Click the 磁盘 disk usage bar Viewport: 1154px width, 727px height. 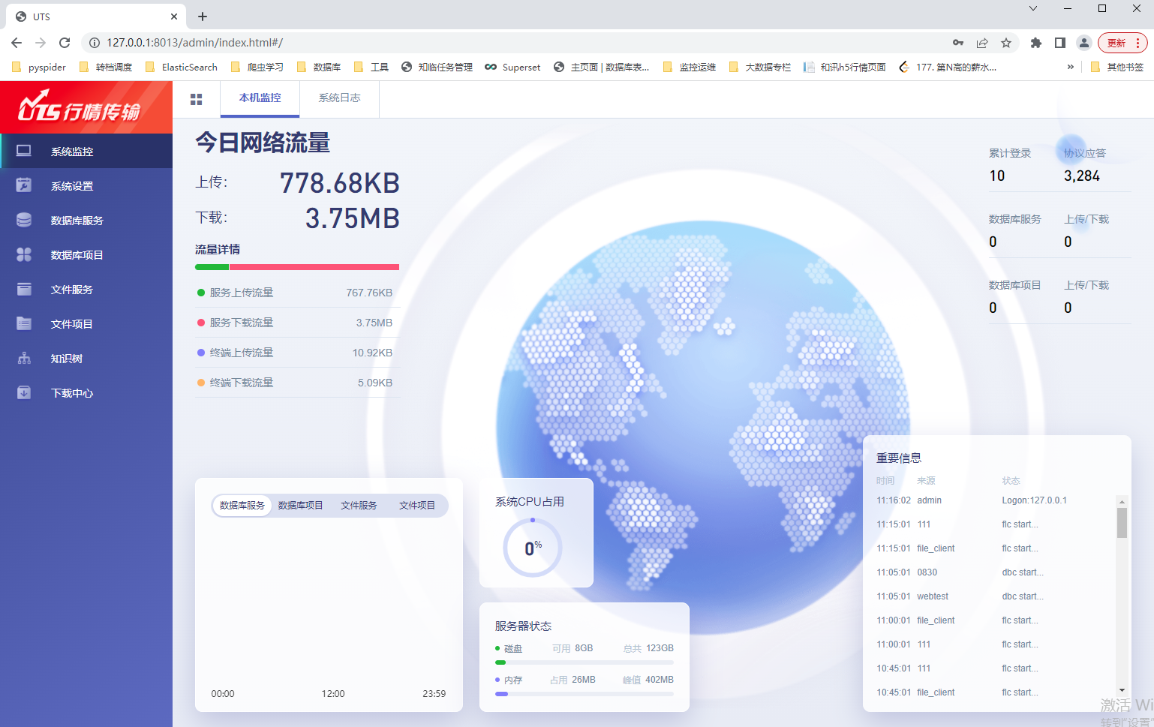point(585,662)
